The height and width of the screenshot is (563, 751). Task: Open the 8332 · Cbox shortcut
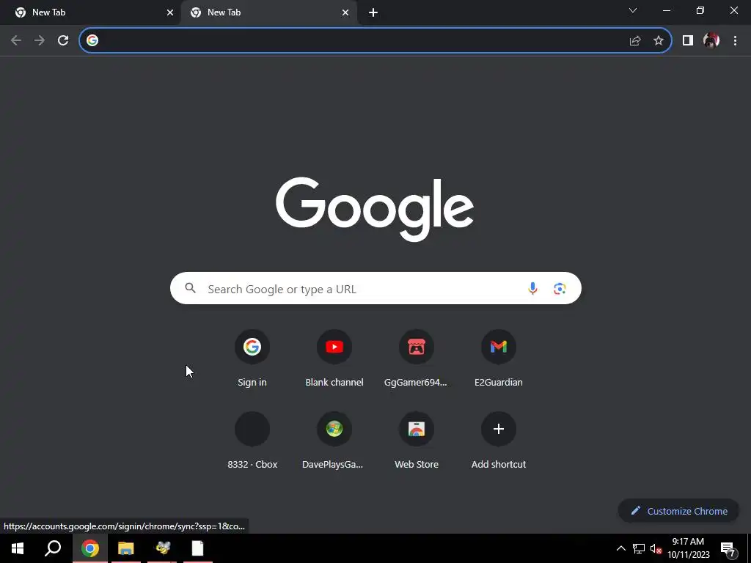tap(252, 441)
